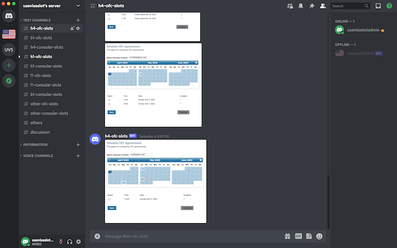The image size is (397, 248).
Task: Click usavisaslotadmin member name
Action: pyautogui.click(x=363, y=30)
